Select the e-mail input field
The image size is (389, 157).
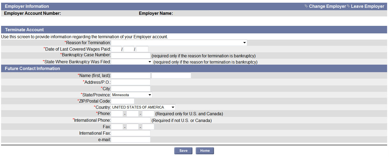click(x=131, y=139)
